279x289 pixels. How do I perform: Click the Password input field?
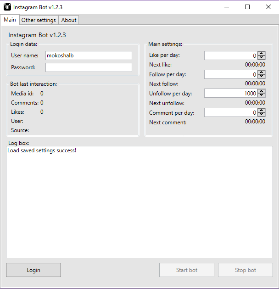tap(89, 67)
